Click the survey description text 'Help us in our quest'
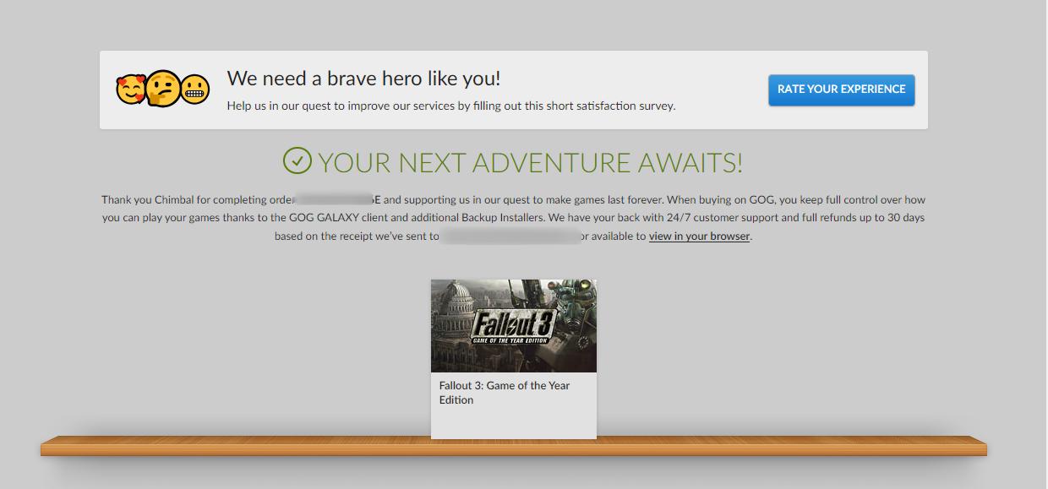 click(x=451, y=106)
